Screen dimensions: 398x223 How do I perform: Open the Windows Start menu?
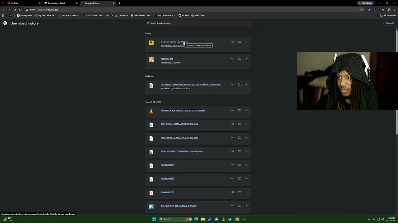[154, 219]
